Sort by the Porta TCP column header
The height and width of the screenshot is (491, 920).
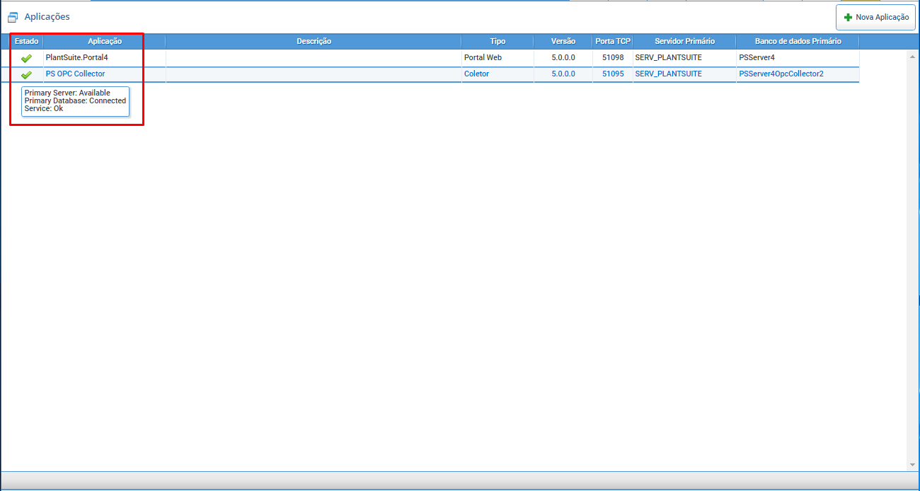click(613, 41)
